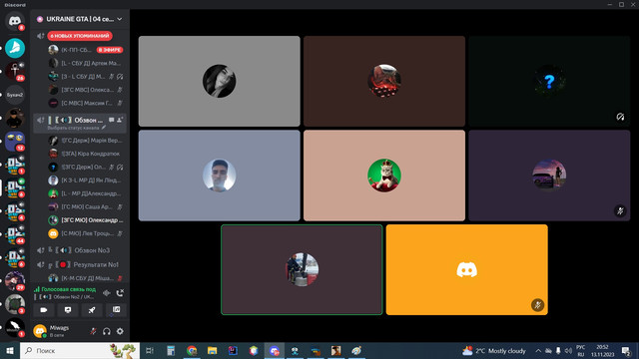Viewport: 639px width, 359px height.
Task: Select user [L - МР Д] Александр
Action: (85, 193)
